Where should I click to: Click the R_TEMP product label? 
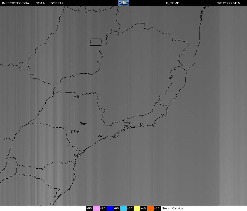(172, 3)
